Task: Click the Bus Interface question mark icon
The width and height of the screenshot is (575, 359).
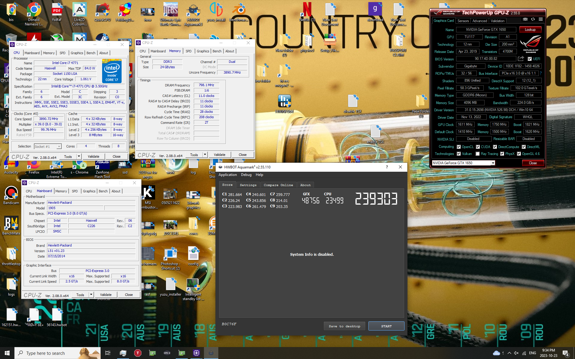Action: point(541,73)
